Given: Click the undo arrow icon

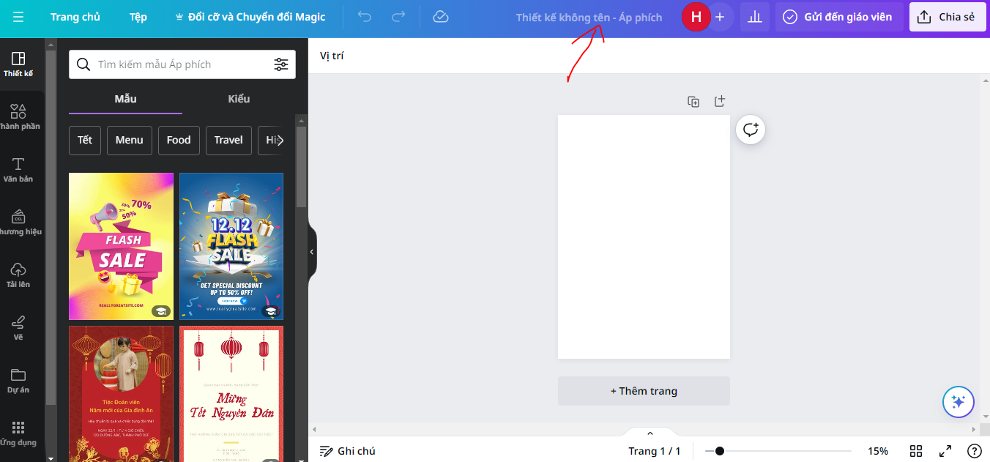Looking at the screenshot, I should pos(364,17).
